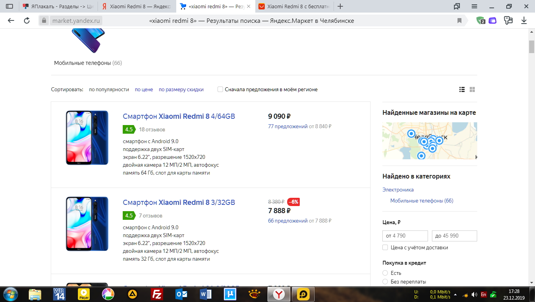Click the maximum price field до 45 990
This screenshot has width=535, height=302.
coord(454,236)
